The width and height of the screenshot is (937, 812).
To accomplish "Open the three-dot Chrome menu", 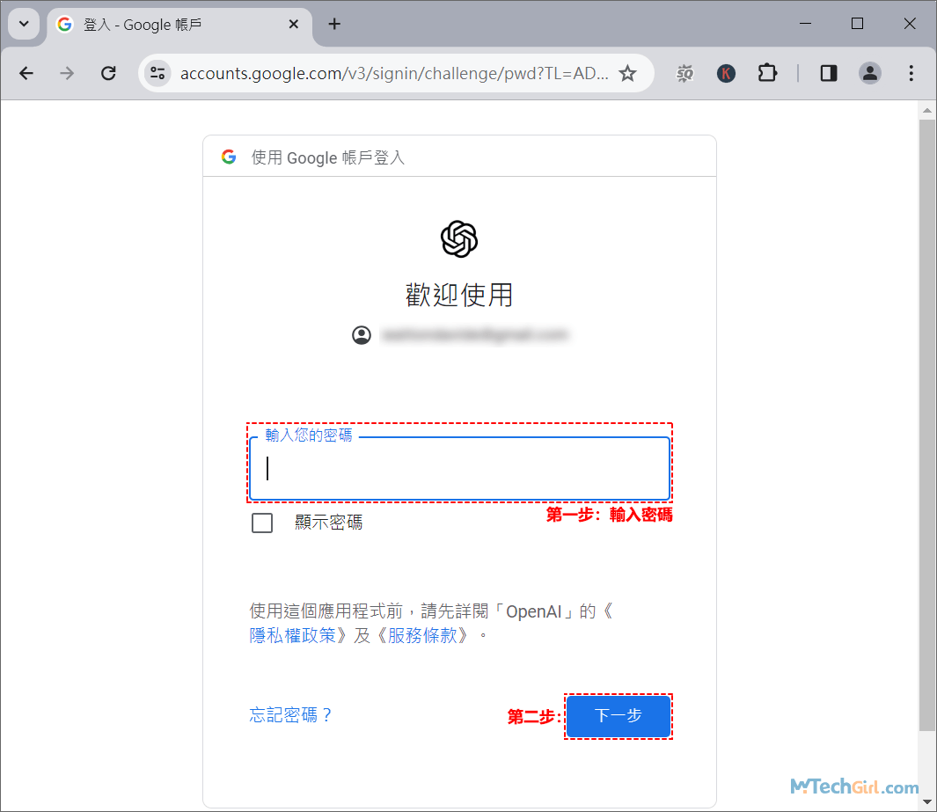I will click(x=911, y=73).
